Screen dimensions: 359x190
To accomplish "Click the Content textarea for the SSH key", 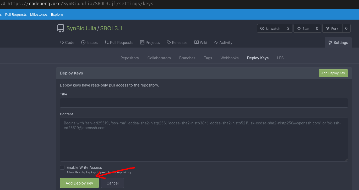I will tap(204, 139).
